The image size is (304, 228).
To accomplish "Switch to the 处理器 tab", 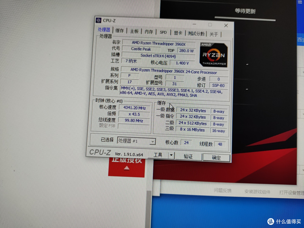I will point(104,30).
